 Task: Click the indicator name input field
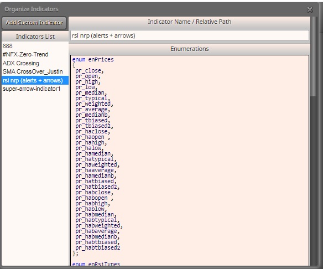(190, 35)
